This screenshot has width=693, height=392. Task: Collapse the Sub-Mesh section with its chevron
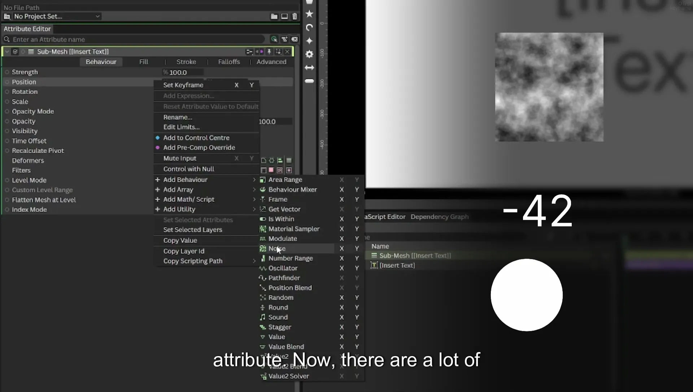(7, 52)
